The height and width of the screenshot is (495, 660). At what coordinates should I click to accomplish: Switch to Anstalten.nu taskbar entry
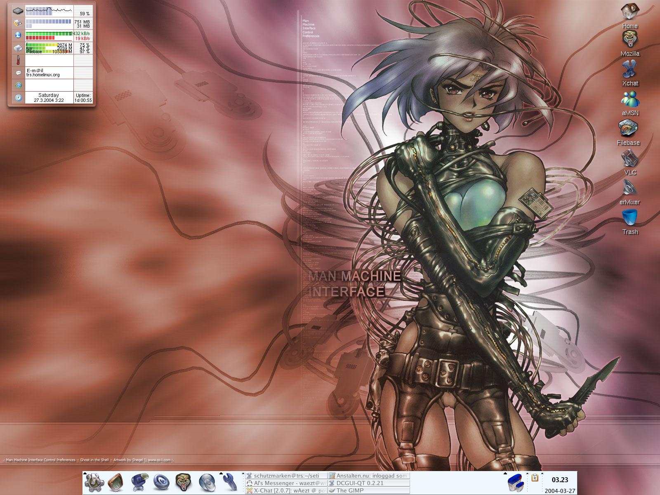(x=369, y=476)
